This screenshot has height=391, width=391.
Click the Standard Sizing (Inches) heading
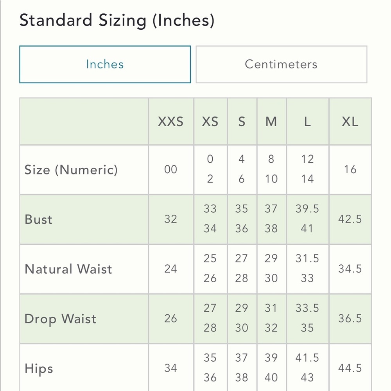coord(117,20)
